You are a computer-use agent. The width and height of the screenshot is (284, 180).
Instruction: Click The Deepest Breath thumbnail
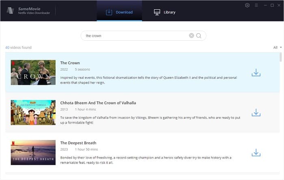33,152
